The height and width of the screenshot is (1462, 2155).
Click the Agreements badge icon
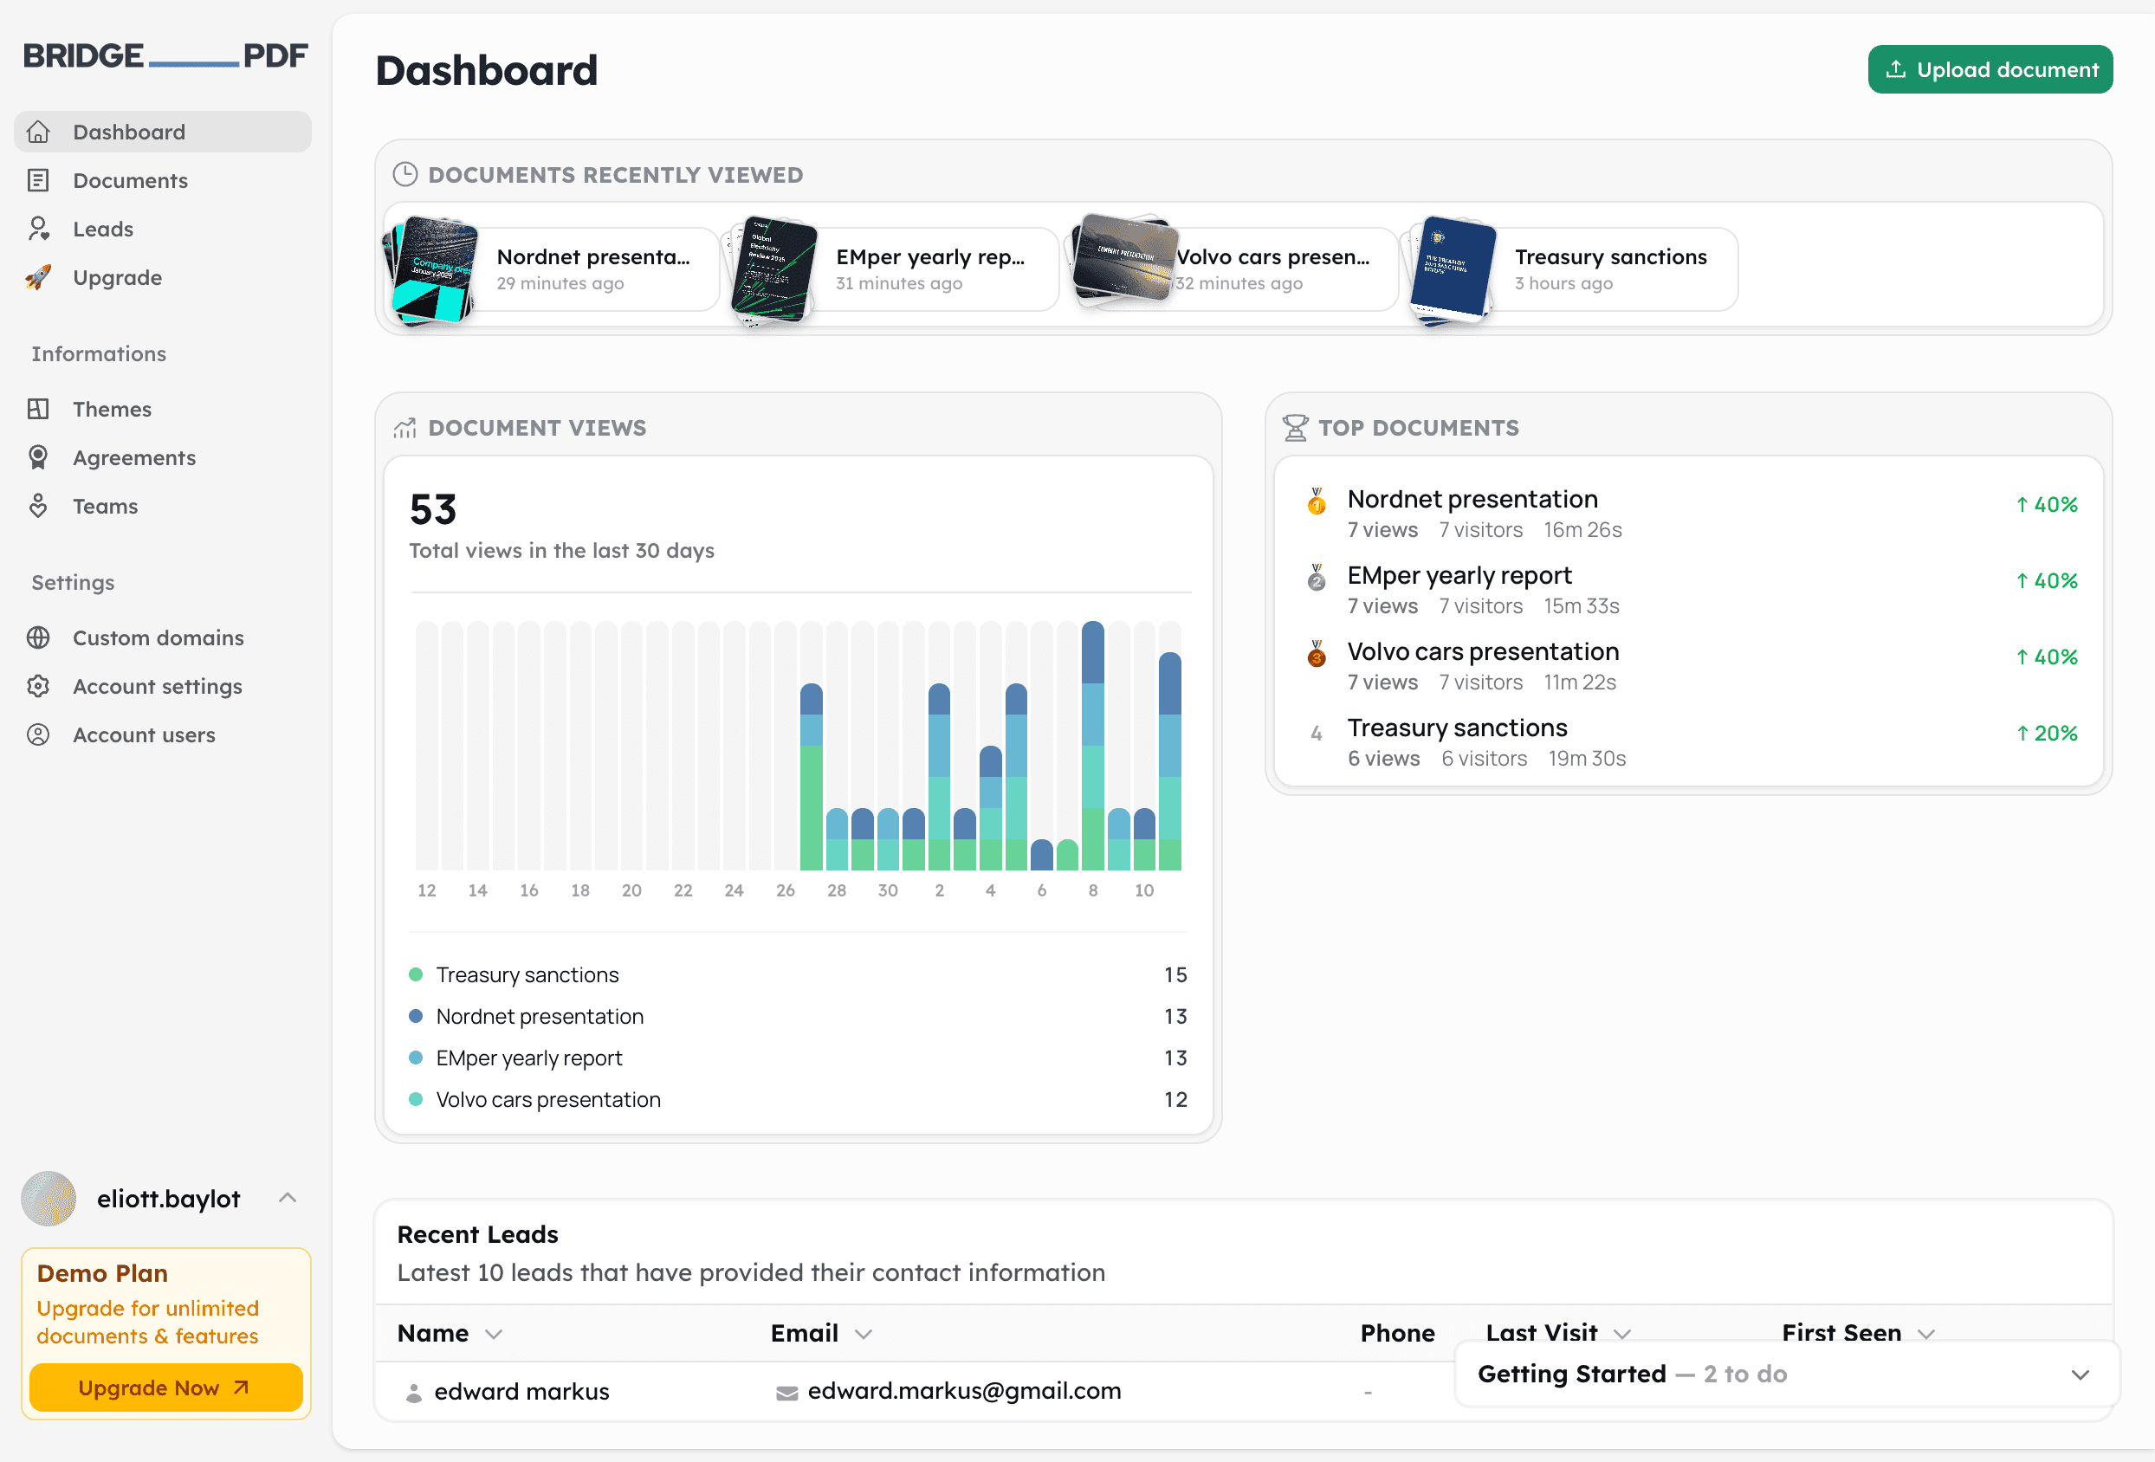[x=38, y=457]
